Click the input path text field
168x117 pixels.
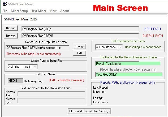click(x=80, y=29)
